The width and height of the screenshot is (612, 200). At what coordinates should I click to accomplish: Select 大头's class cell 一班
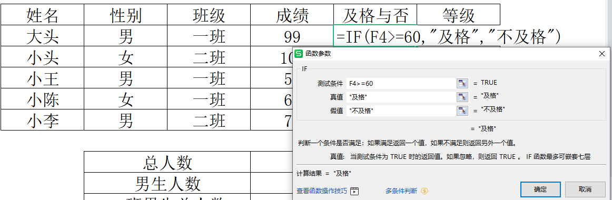coord(209,36)
